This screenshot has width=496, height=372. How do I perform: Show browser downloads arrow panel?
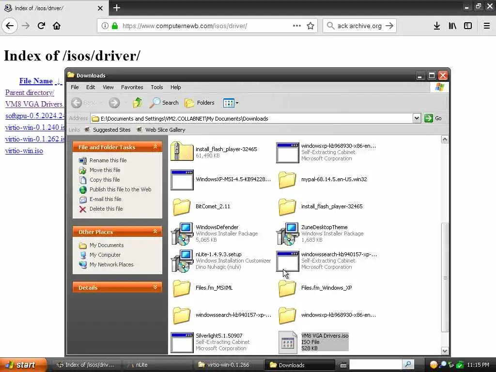(x=437, y=26)
